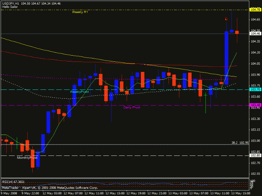This screenshot has height=196, width=262.
Task: Click the RSI(14) 67.3651 indicator label
Action: click(x=13, y=182)
